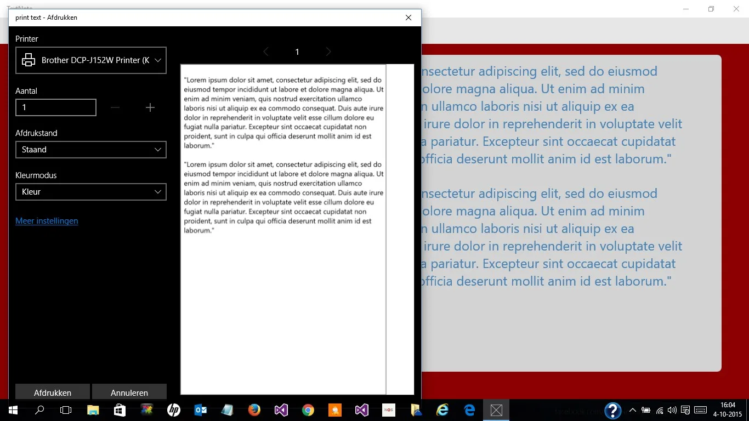Launch Google Chrome from the taskbar
749x421 pixels.
coord(308,410)
